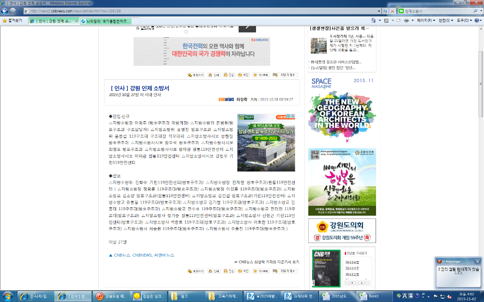This screenshot has width=484, height=302.
Task: Open the 도구(O) tools dropdown menu
Action: click(x=463, y=21)
